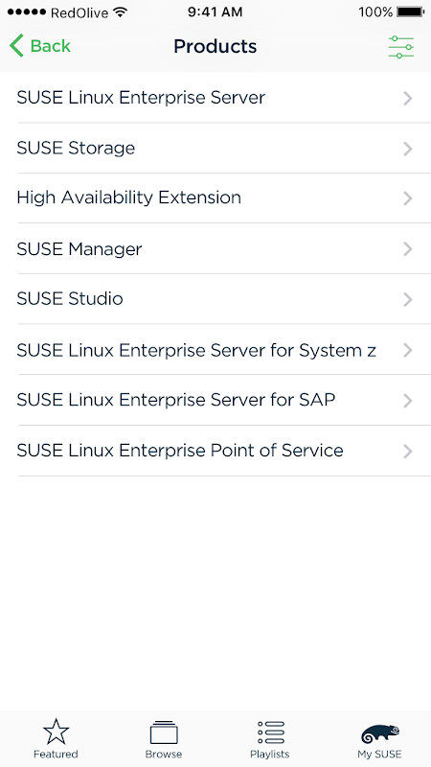The width and height of the screenshot is (431, 767).
Task: Tap the Featured star icon
Action: tap(56, 732)
